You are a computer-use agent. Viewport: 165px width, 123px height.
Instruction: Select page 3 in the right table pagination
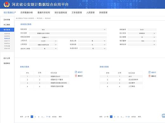118,117
